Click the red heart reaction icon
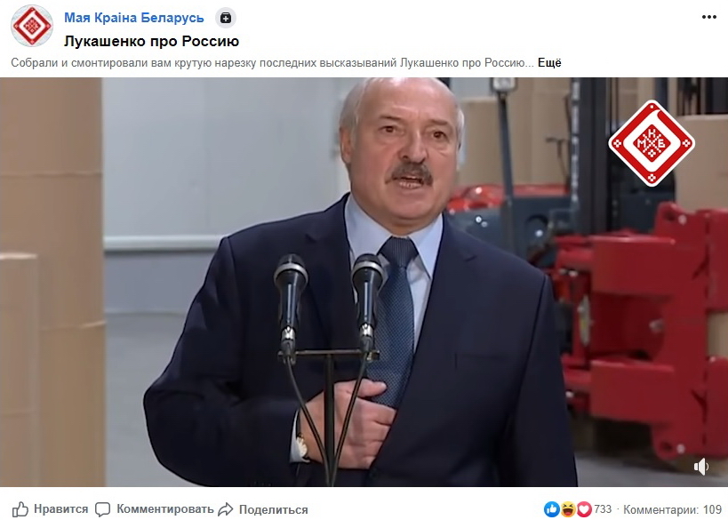The image size is (728, 520). [584, 509]
